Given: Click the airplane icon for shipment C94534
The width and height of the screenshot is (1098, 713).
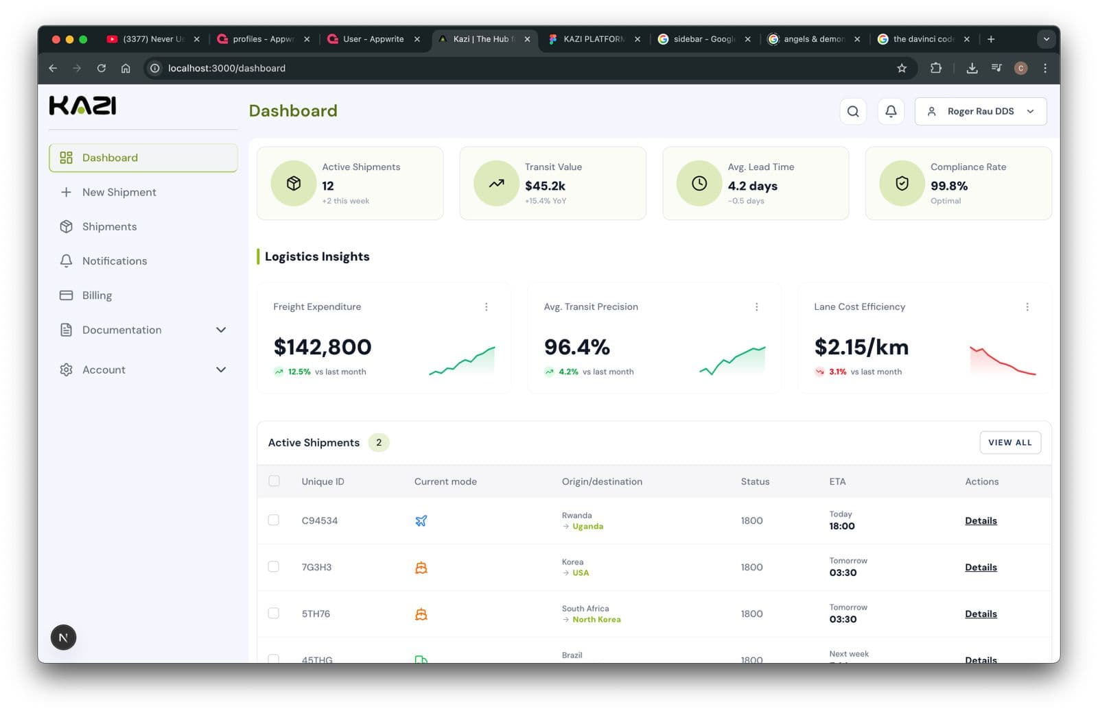Looking at the screenshot, I should (x=421, y=520).
